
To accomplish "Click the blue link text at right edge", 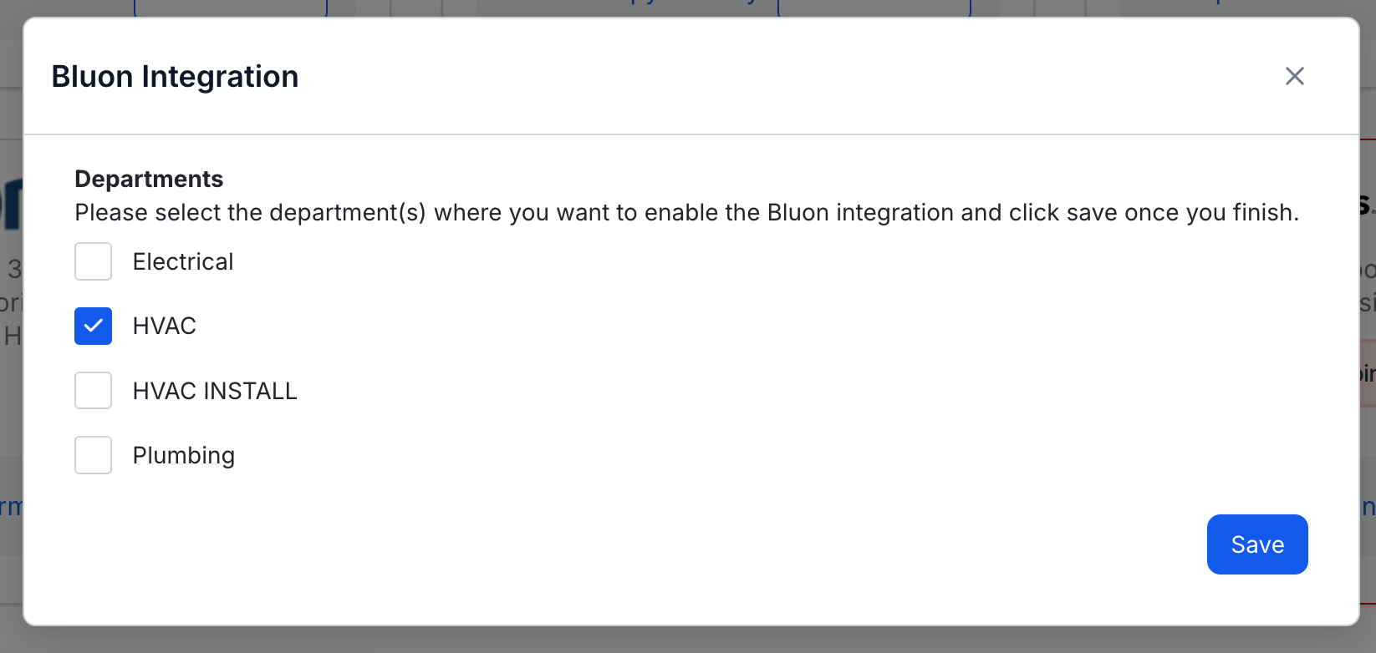I will pyautogui.click(x=1368, y=507).
